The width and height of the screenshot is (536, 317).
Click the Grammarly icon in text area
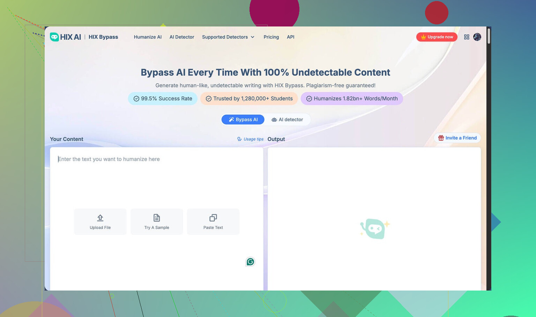coord(250,262)
